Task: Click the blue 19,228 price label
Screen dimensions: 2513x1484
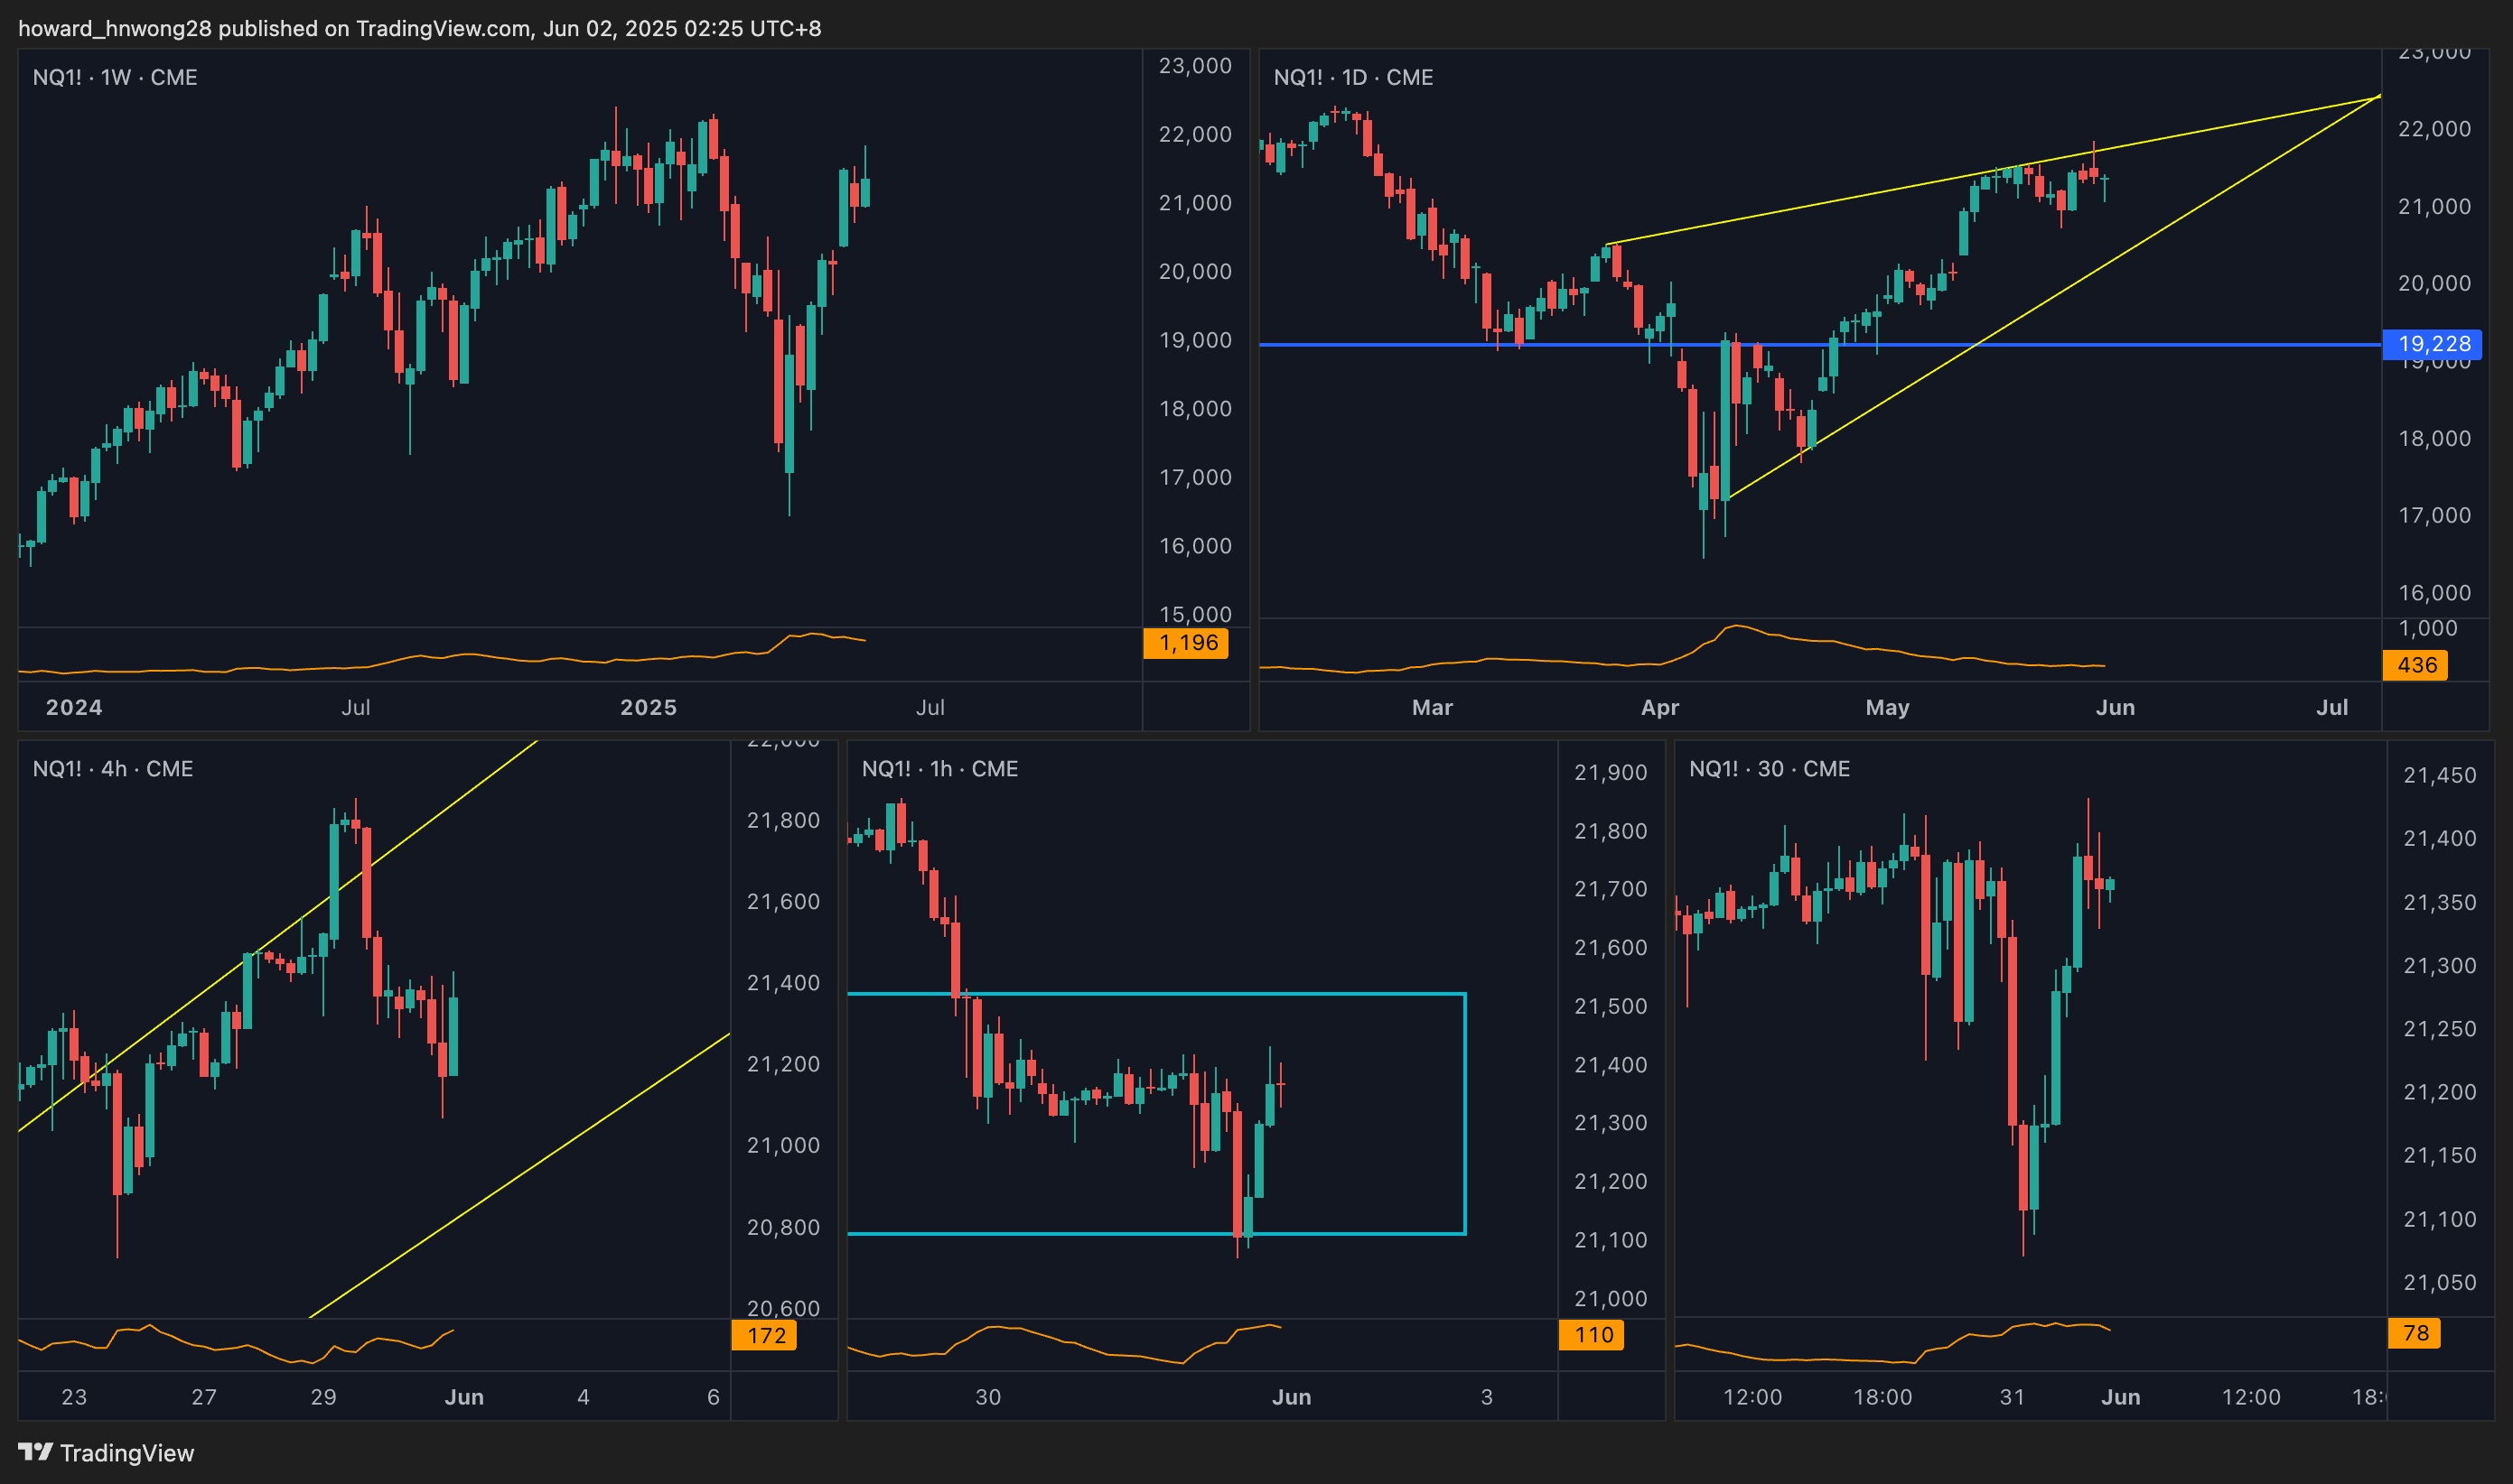Action: tap(2433, 344)
